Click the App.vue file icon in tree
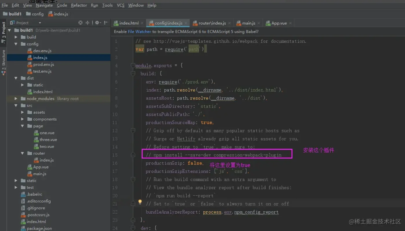Screen dimensions: 405x231 coord(30,167)
